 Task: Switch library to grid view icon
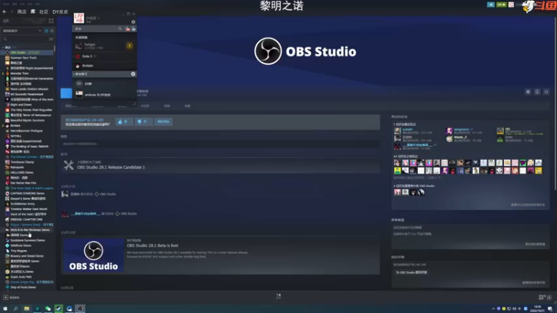tap(51, 21)
